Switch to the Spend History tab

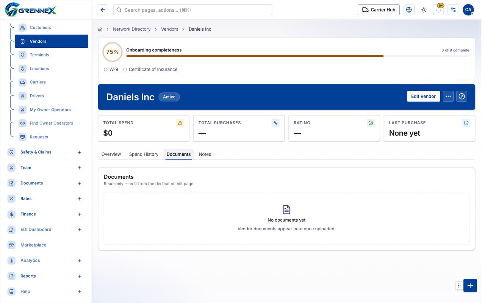click(144, 154)
